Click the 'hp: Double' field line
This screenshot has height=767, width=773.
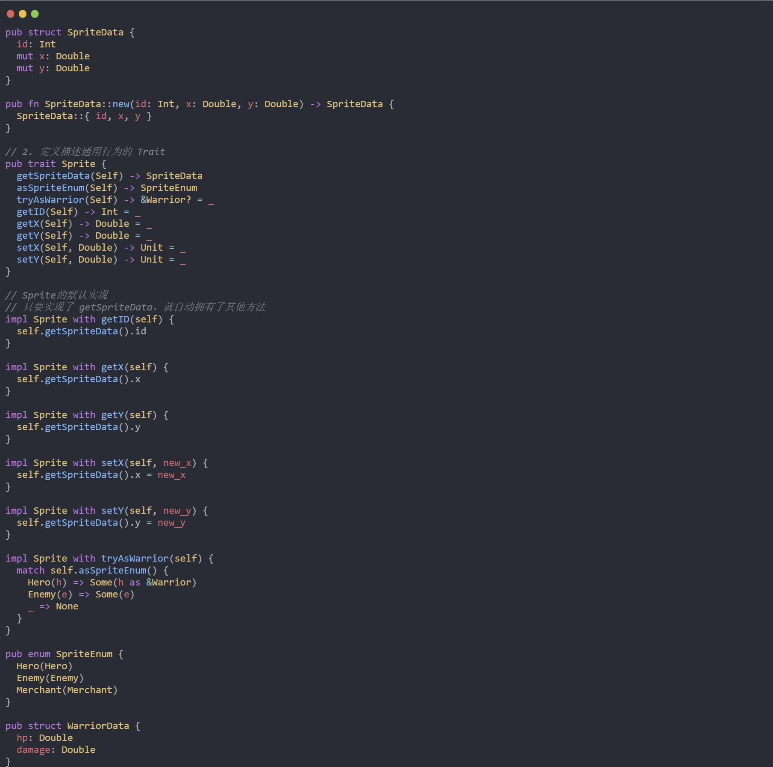click(x=45, y=738)
